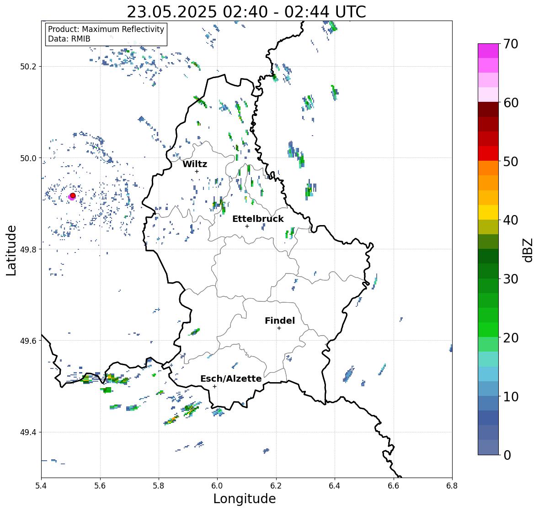Click the 50 dBZ colorbar label
539x510 pixels.
511,161
